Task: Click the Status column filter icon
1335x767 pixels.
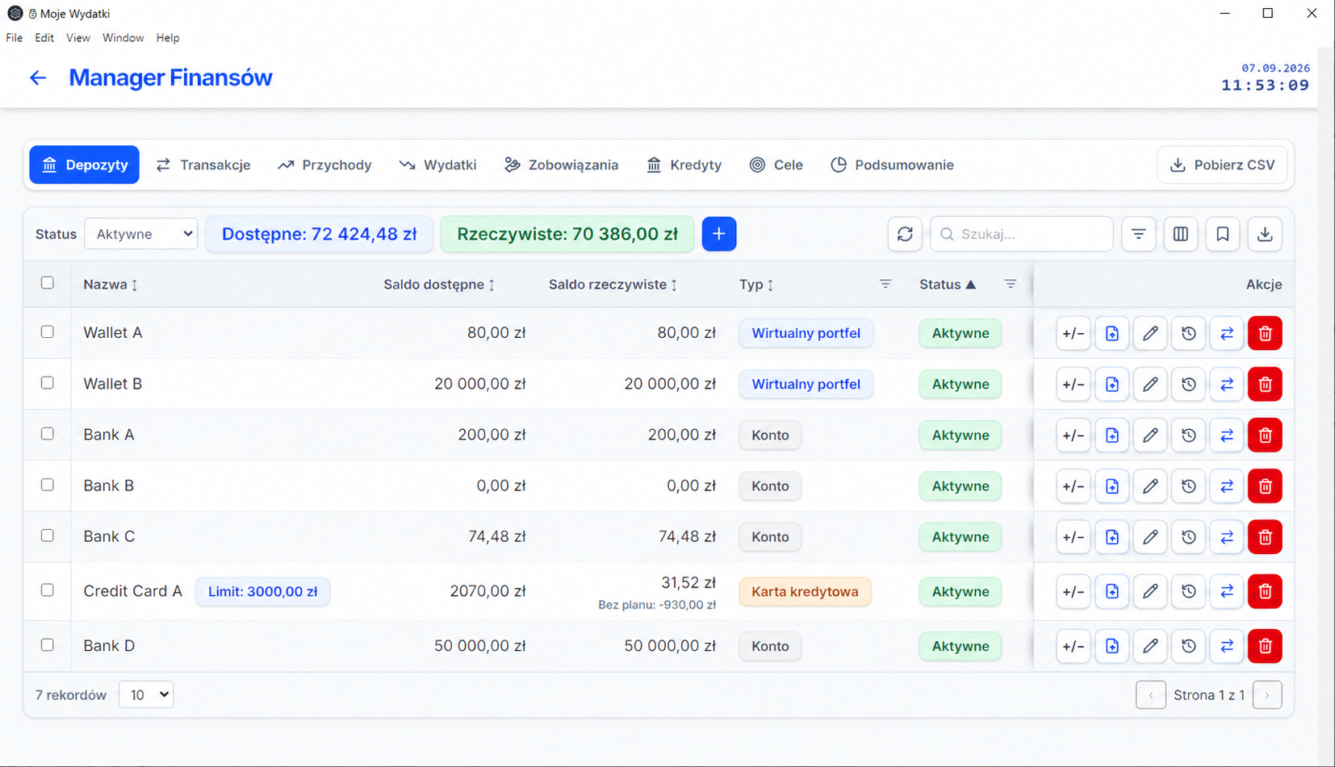Action: (x=1011, y=284)
